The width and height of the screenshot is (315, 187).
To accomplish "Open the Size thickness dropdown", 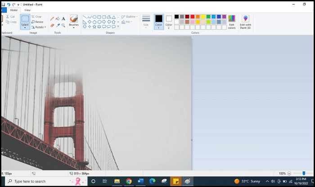I will 146,21.
